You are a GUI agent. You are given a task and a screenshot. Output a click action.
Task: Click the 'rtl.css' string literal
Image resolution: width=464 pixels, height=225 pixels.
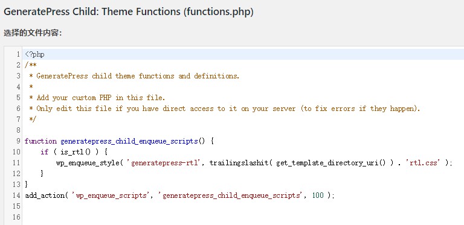(422, 163)
